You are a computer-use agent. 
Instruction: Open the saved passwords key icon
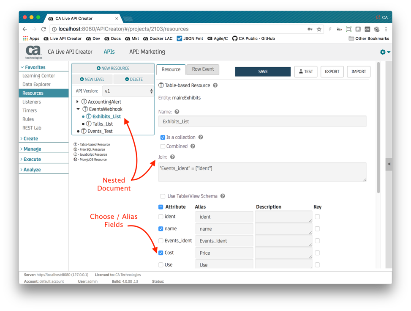(310, 29)
